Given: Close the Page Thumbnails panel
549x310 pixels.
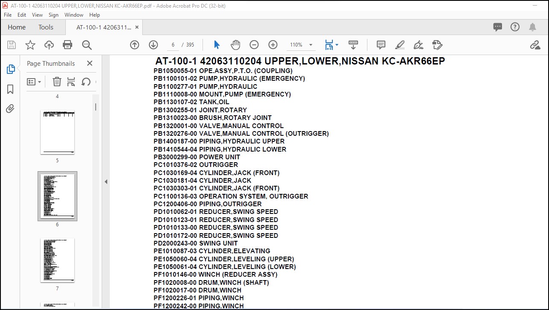Looking at the screenshot, I should tap(90, 63).
